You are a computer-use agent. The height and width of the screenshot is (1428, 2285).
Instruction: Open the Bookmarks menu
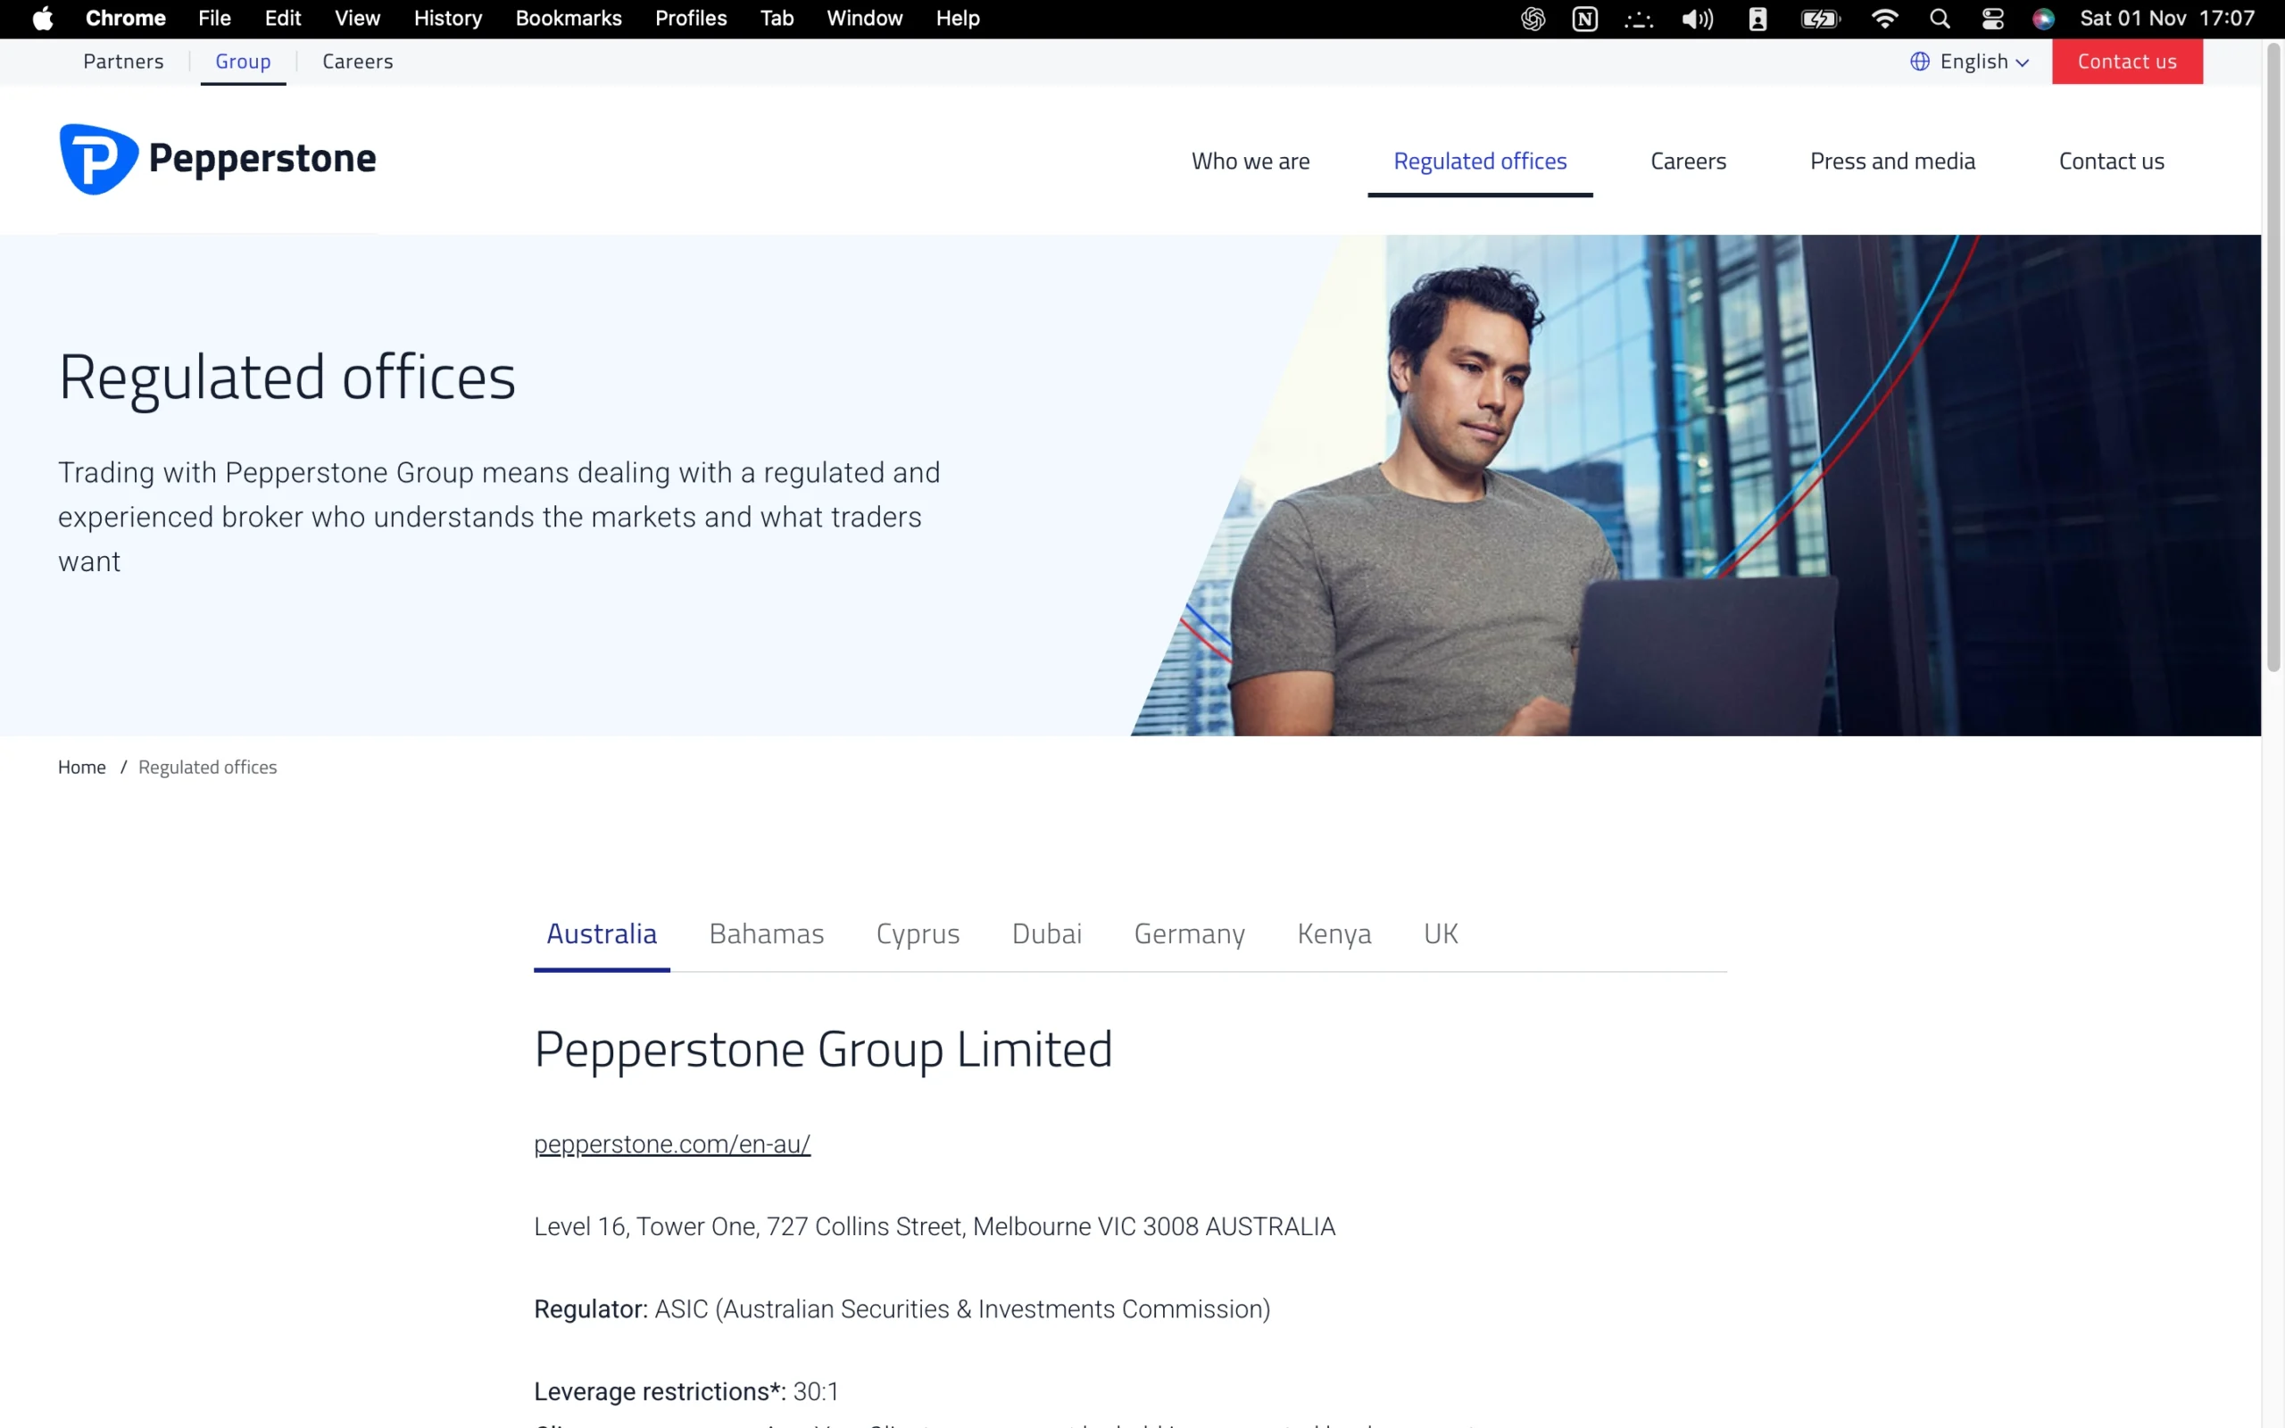click(569, 18)
